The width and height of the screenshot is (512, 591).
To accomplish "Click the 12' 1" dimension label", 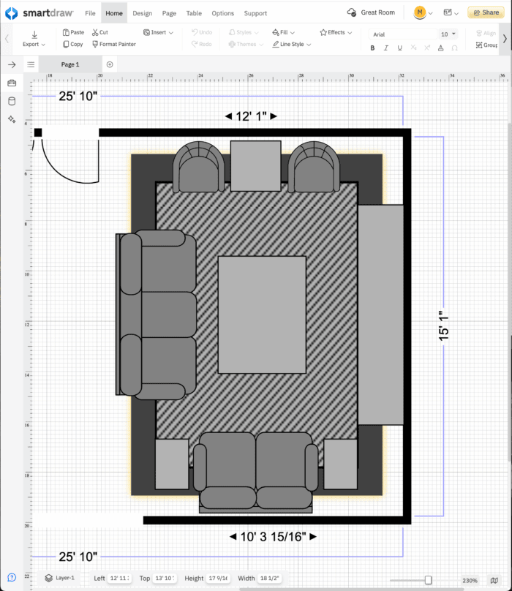I will pyautogui.click(x=251, y=116).
